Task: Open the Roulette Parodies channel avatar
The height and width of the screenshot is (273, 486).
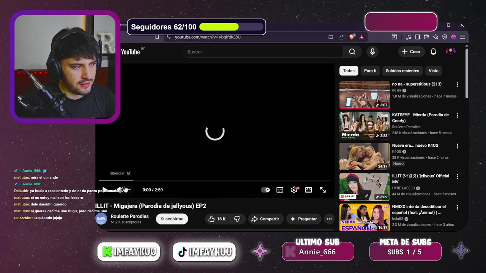Action: click(101, 219)
